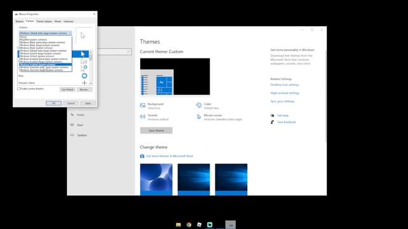Open High contrast settings link
The height and width of the screenshot is (229, 408).
tap(285, 93)
